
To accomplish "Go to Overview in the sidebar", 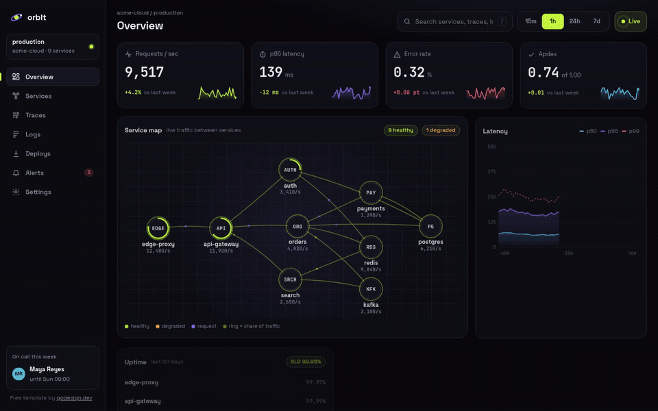I will click(x=53, y=77).
